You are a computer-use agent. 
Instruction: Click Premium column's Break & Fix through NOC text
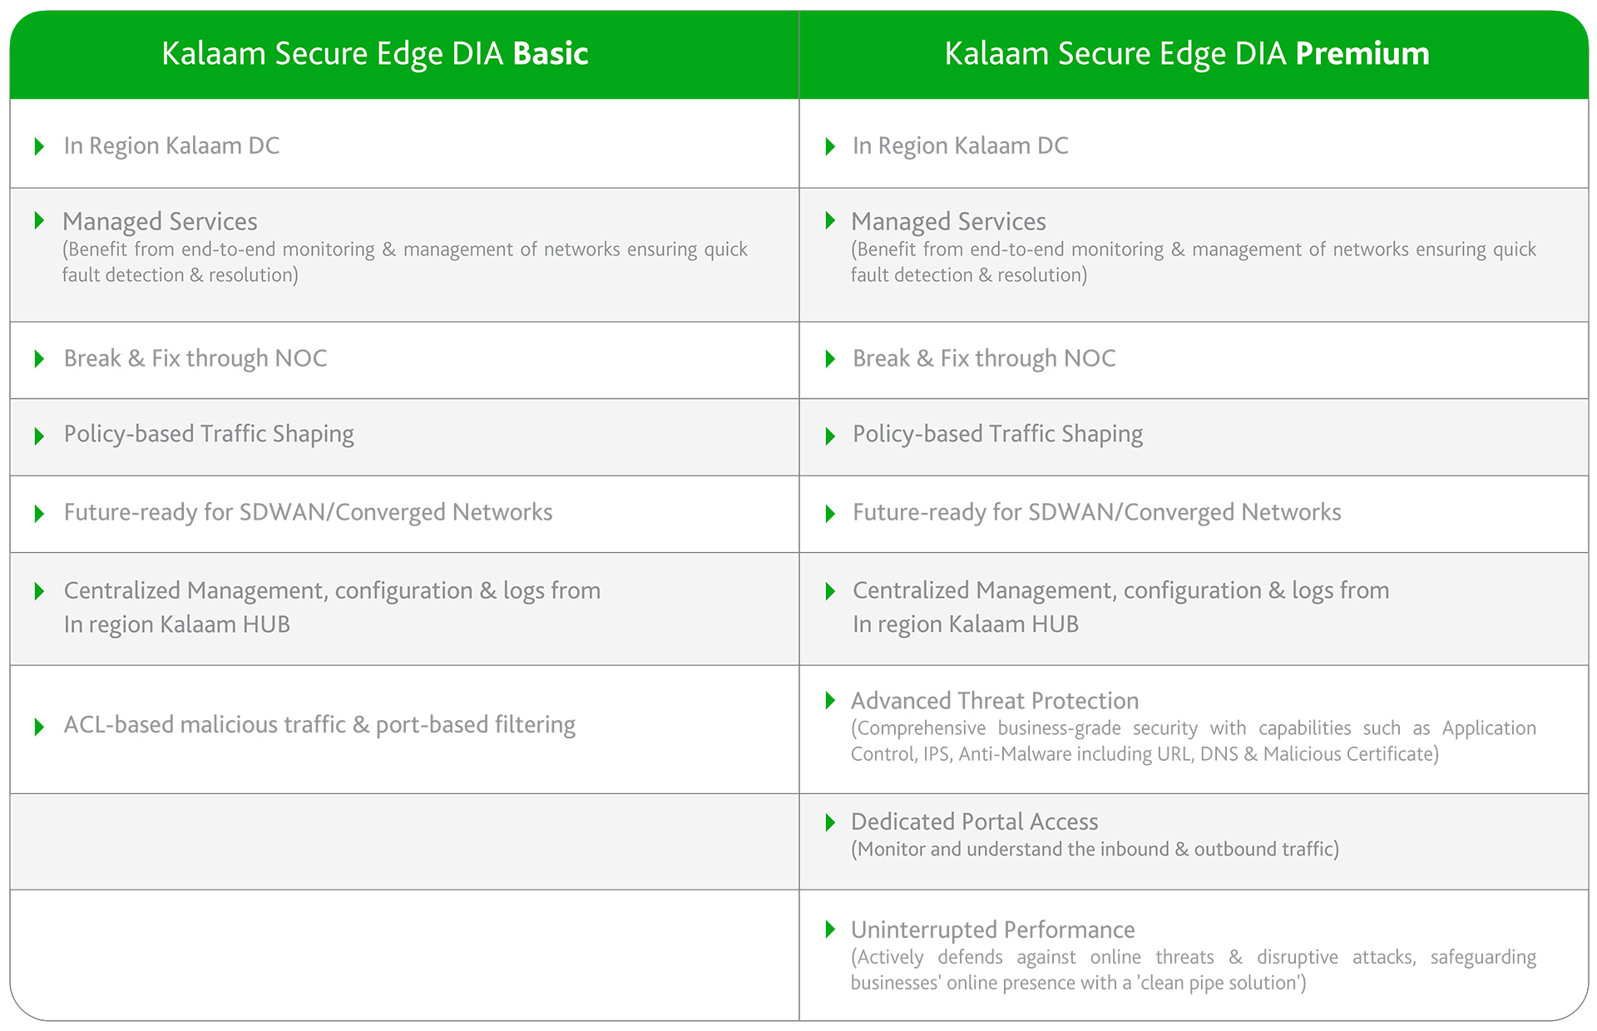[984, 358]
